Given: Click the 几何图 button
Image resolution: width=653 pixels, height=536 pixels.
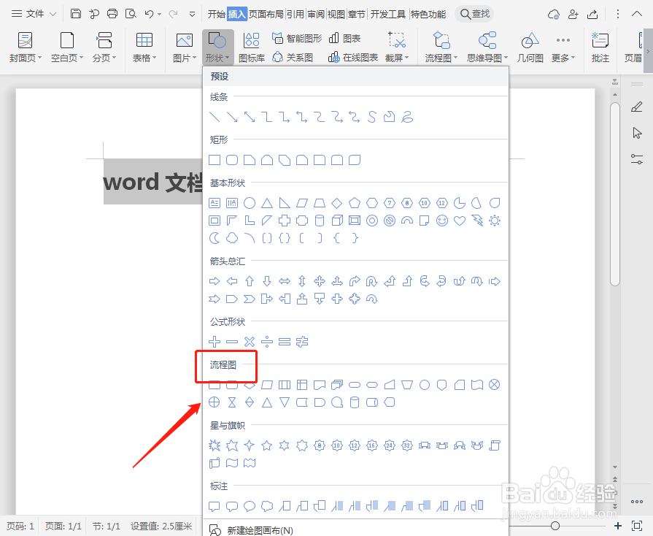Looking at the screenshot, I should point(530,47).
